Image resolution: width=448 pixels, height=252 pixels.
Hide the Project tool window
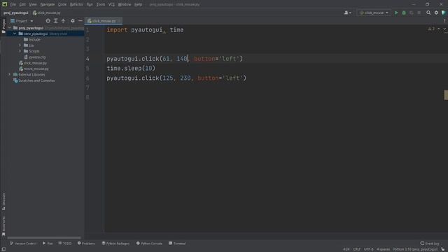click(x=80, y=21)
